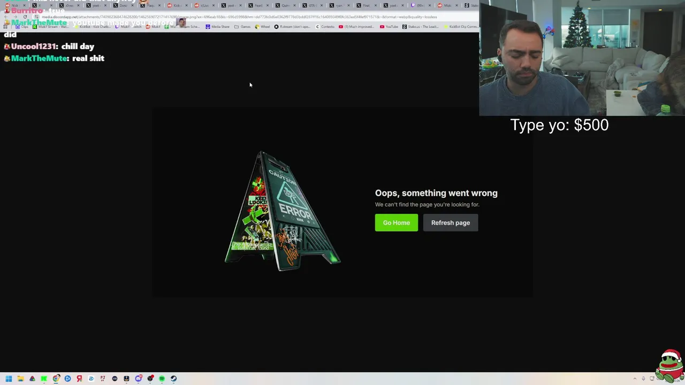Click Uncool1231's 'chill day' chat message
Screen dimensions: 685x385
click(78, 47)
